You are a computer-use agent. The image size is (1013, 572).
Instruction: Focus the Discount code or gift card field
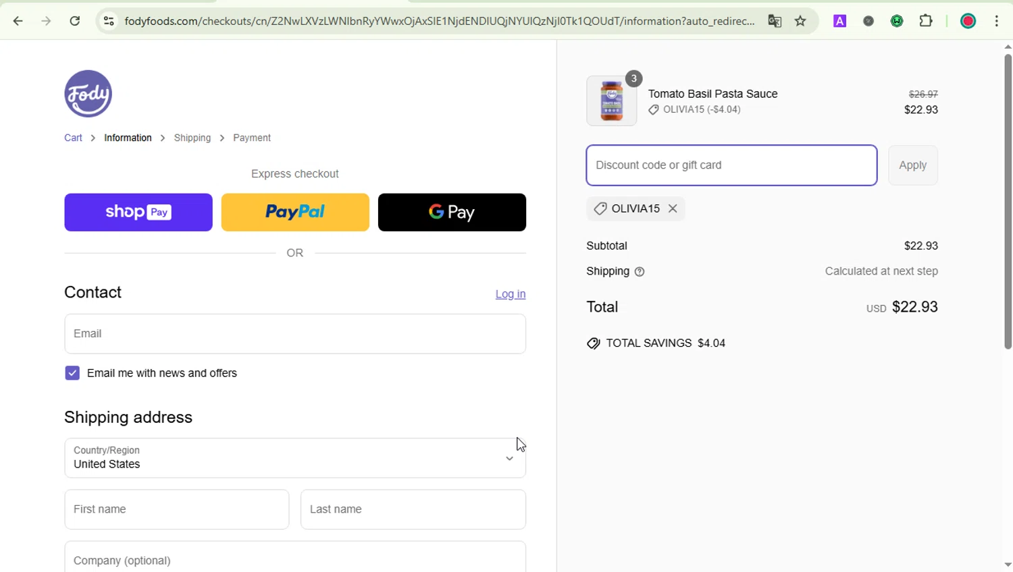click(732, 165)
